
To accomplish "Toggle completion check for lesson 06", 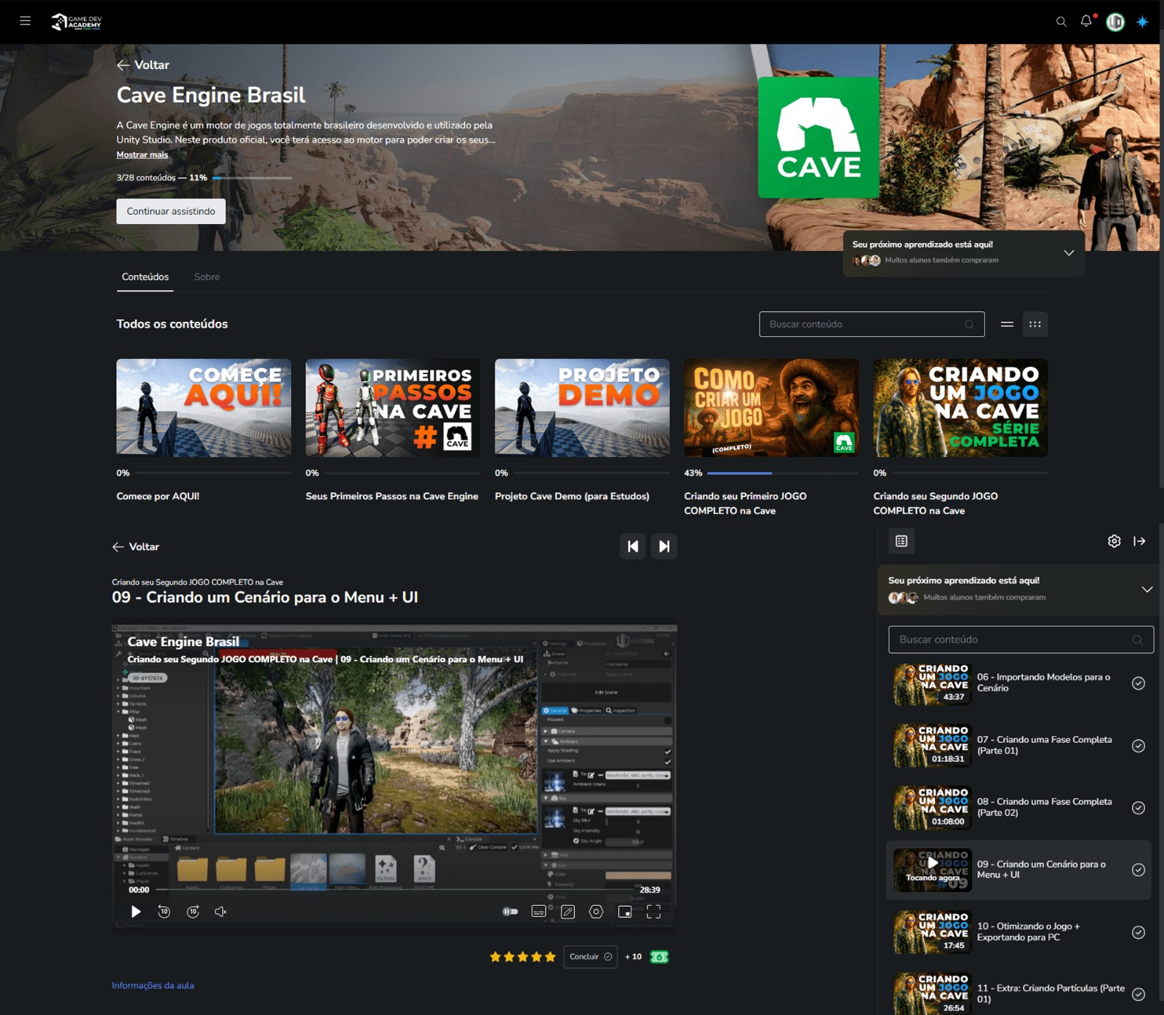I will [x=1139, y=683].
